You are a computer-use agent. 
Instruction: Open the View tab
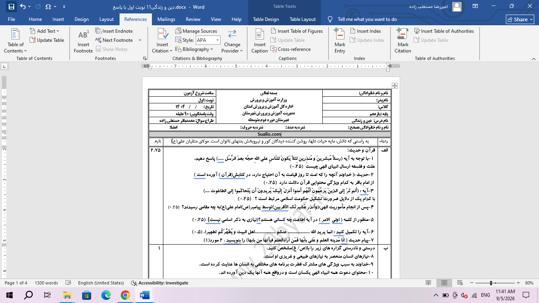pos(216,19)
